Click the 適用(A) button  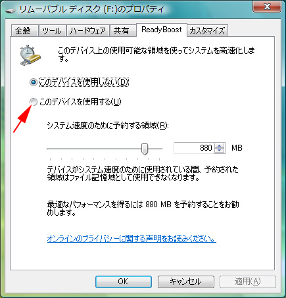click(x=248, y=282)
